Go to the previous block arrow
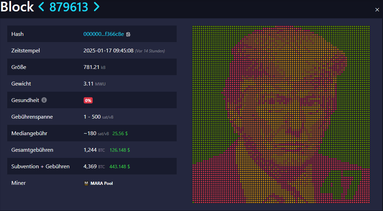Image resolution: width=383 pixels, height=211 pixels. pos(41,7)
